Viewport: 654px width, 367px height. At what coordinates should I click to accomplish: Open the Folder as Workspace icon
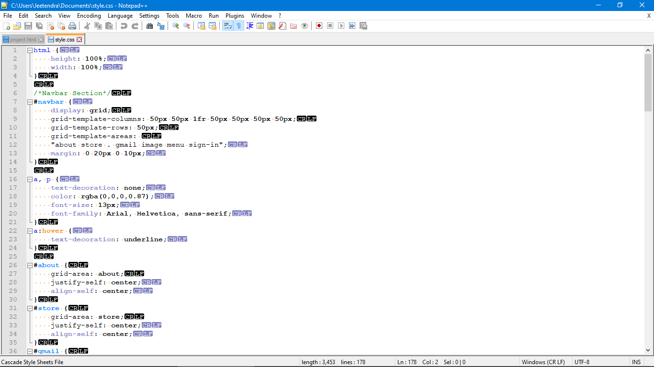coord(293,26)
